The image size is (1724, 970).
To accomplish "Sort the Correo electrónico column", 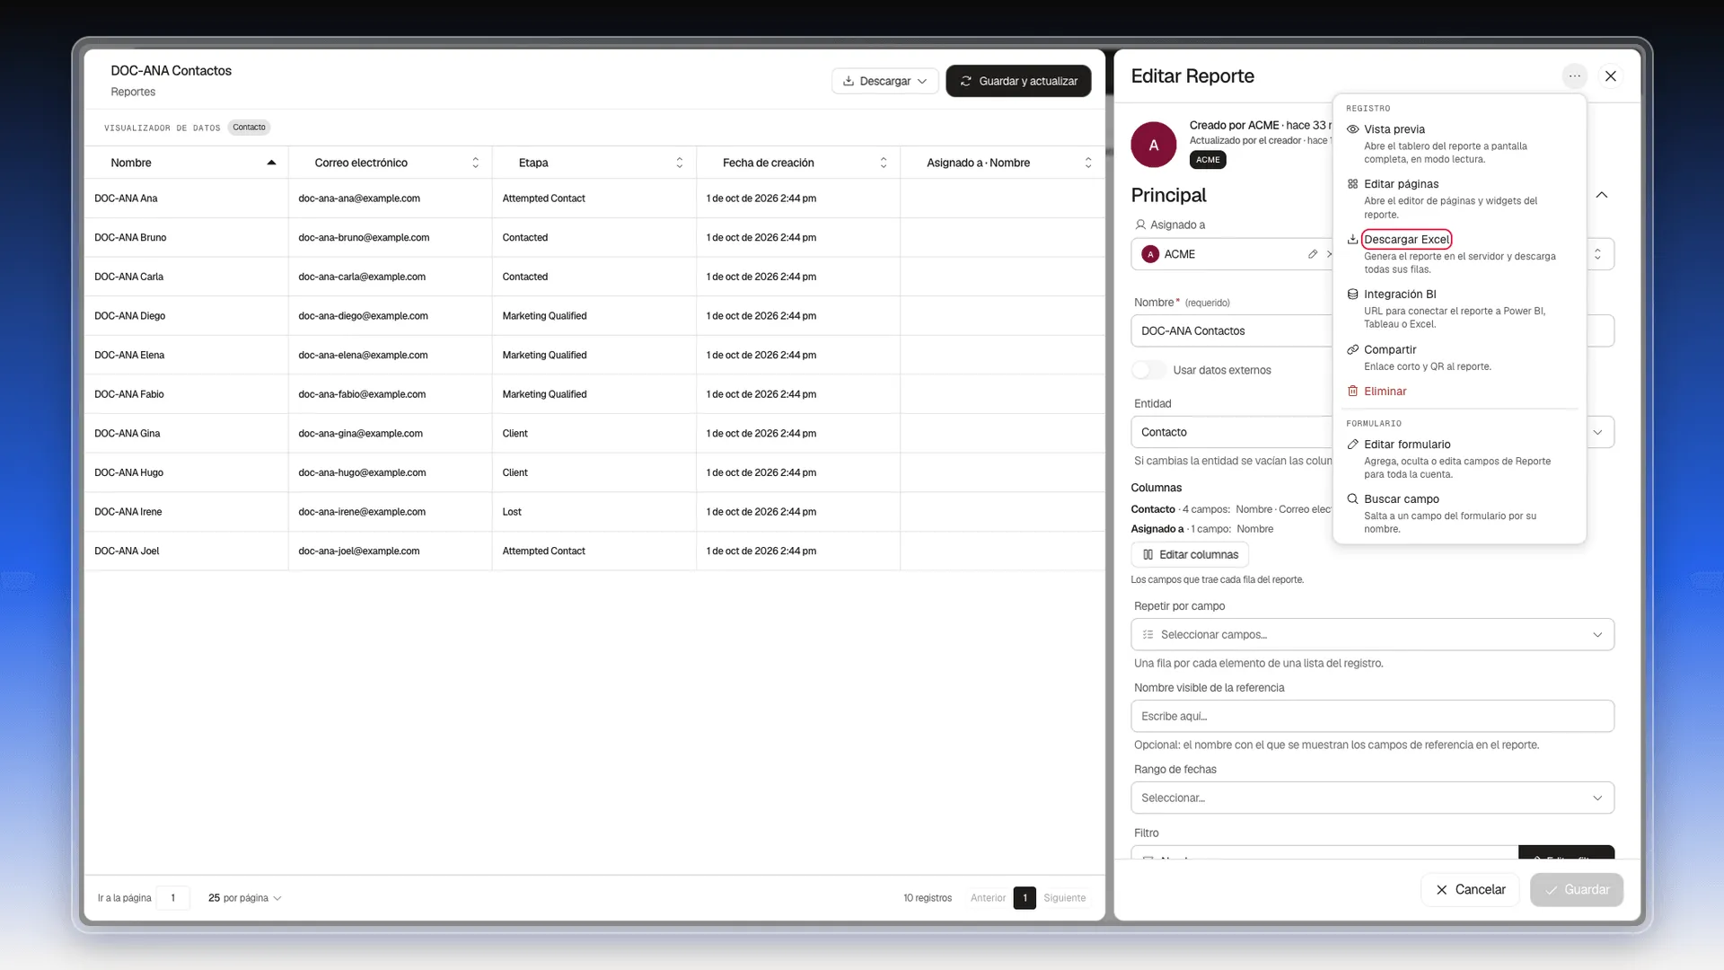I will [x=475, y=163].
